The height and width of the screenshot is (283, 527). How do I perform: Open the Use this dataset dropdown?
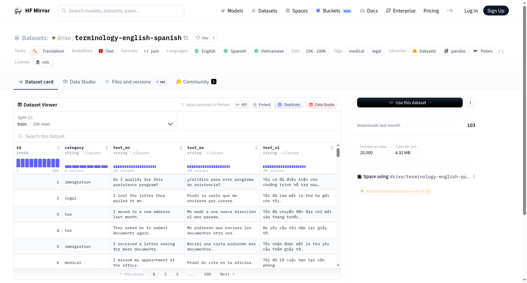click(410, 103)
